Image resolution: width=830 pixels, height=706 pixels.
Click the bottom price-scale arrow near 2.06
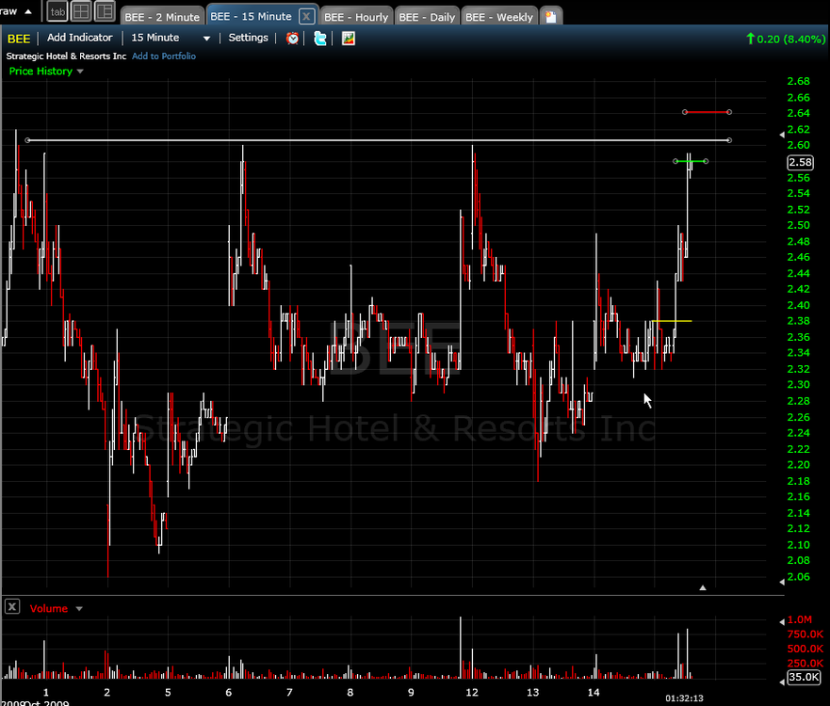[782, 582]
